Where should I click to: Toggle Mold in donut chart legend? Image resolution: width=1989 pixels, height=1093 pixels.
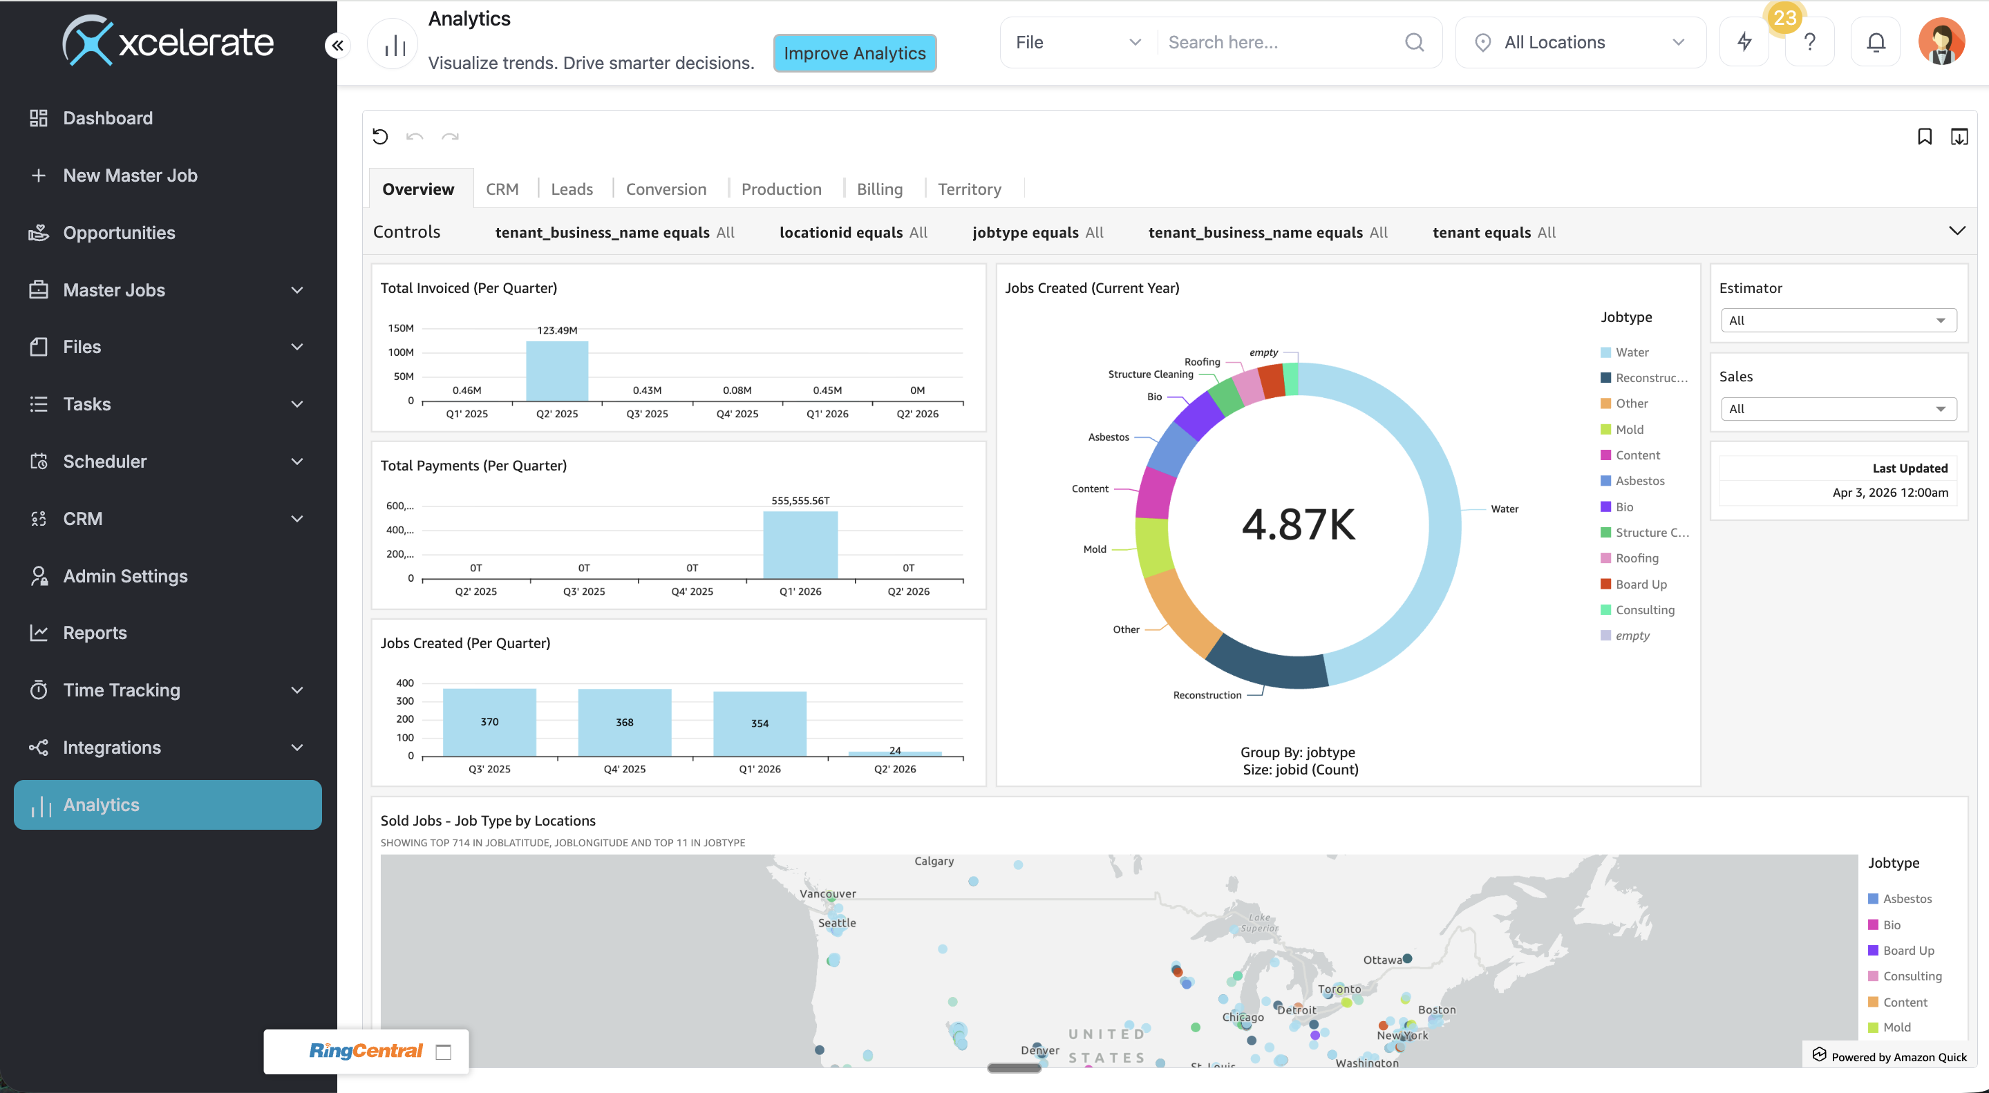(1628, 429)
